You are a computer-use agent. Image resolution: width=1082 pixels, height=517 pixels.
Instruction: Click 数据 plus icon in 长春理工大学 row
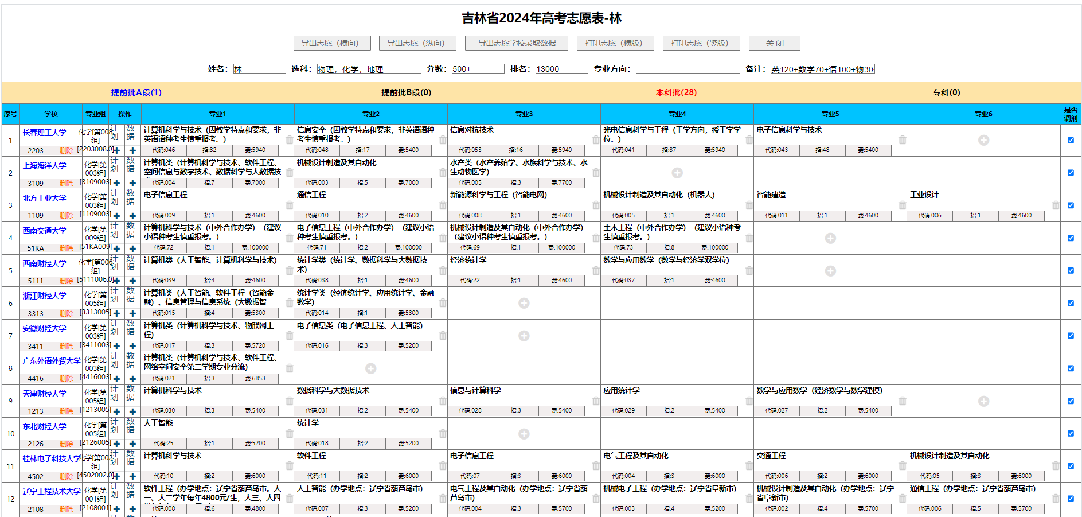tap(132, 150)
